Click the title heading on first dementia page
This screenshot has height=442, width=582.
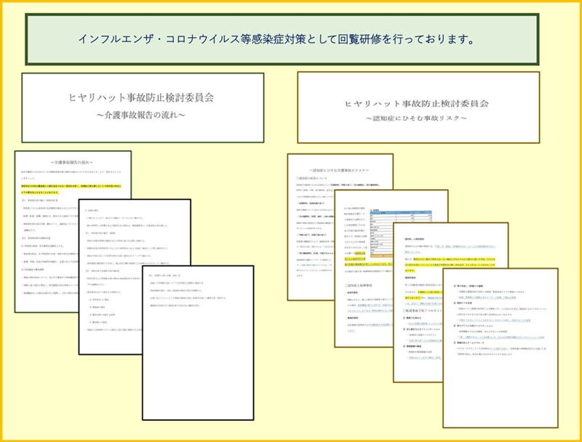[342, 167]
